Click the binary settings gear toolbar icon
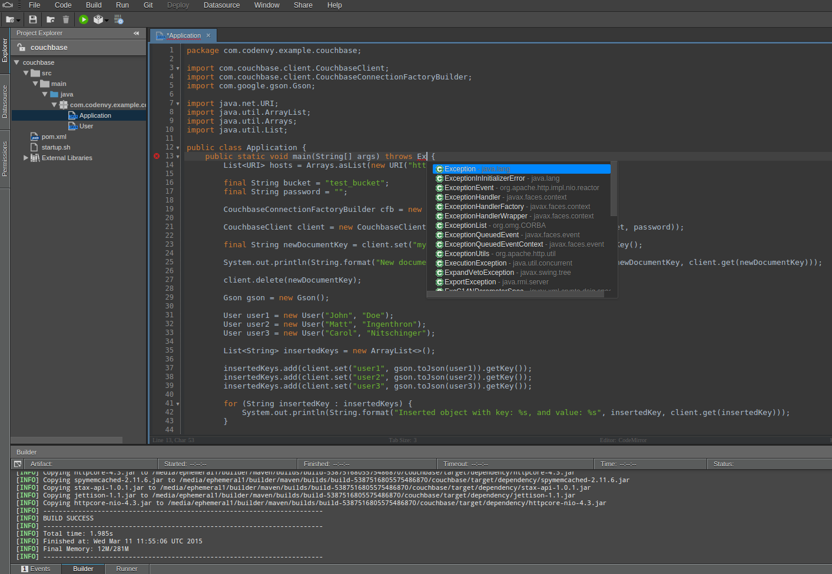 [118, 19]
